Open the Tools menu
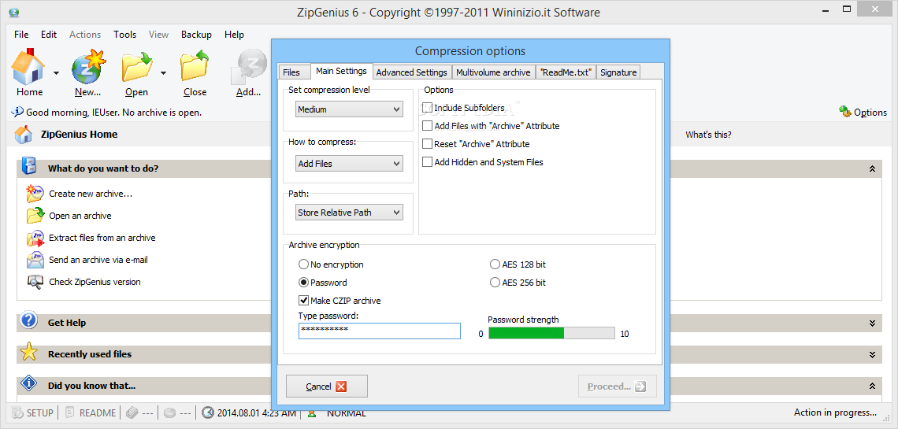This screenshot has height=429, width=898. click(124, 35)
